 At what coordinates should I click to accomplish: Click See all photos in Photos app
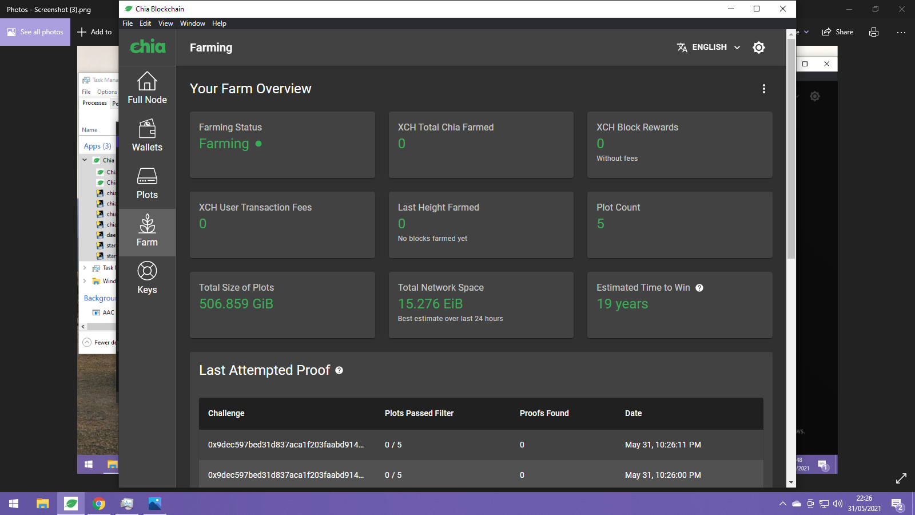coord(35,32)
